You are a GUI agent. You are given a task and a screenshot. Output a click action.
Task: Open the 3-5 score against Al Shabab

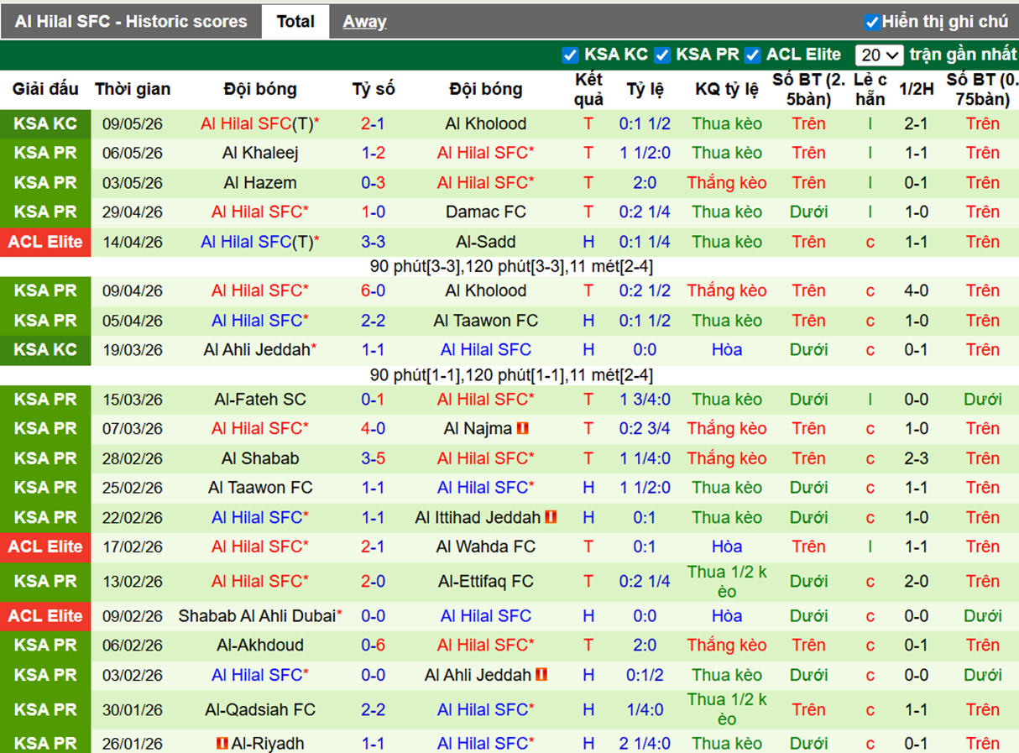373,458
